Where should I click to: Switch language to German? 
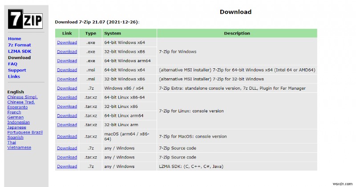(16, 117)
